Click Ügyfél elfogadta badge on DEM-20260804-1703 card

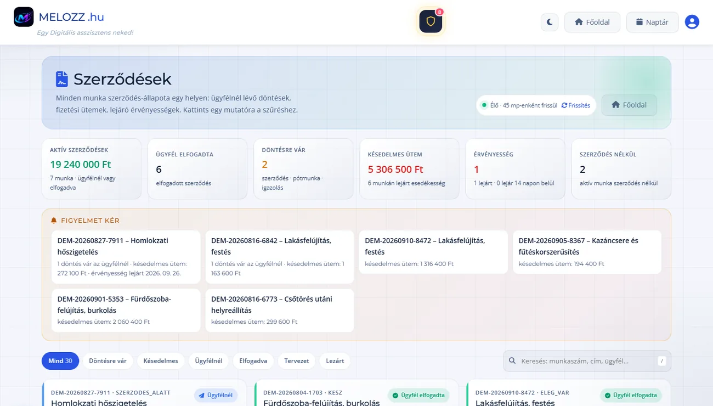418,395
